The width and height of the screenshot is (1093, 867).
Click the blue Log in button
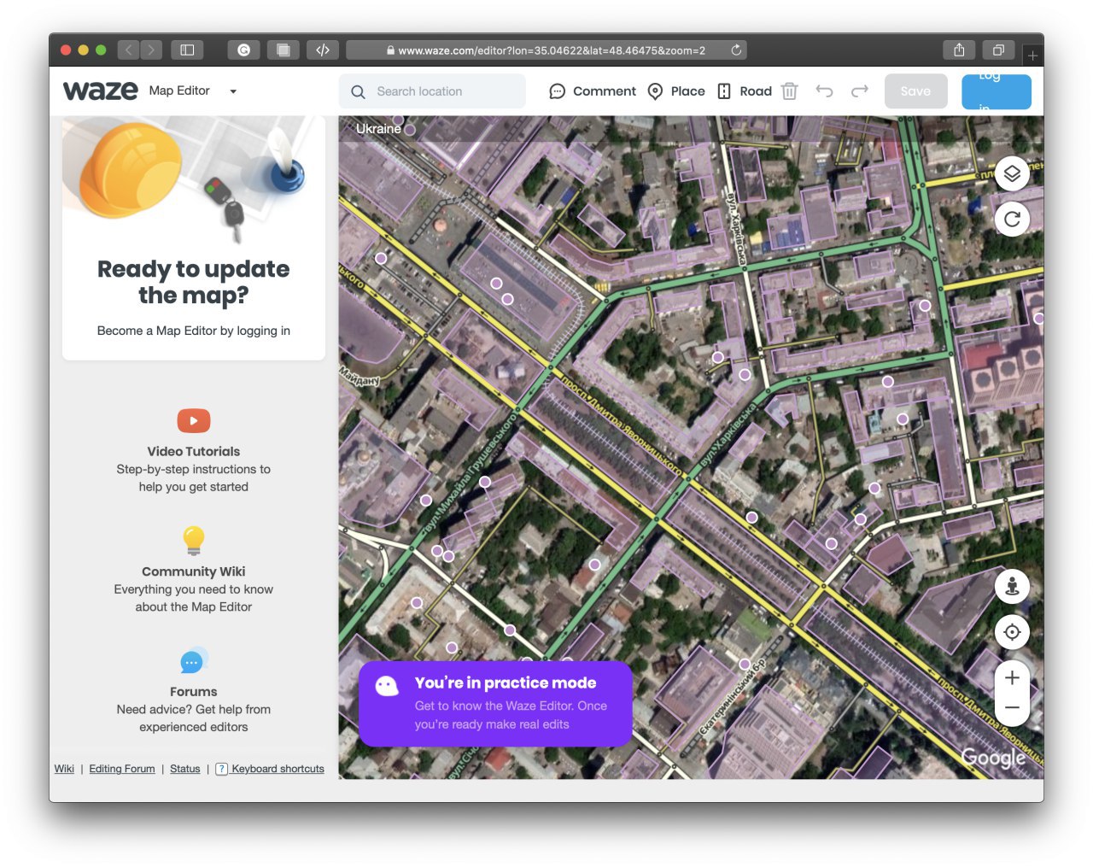[996, 91]
